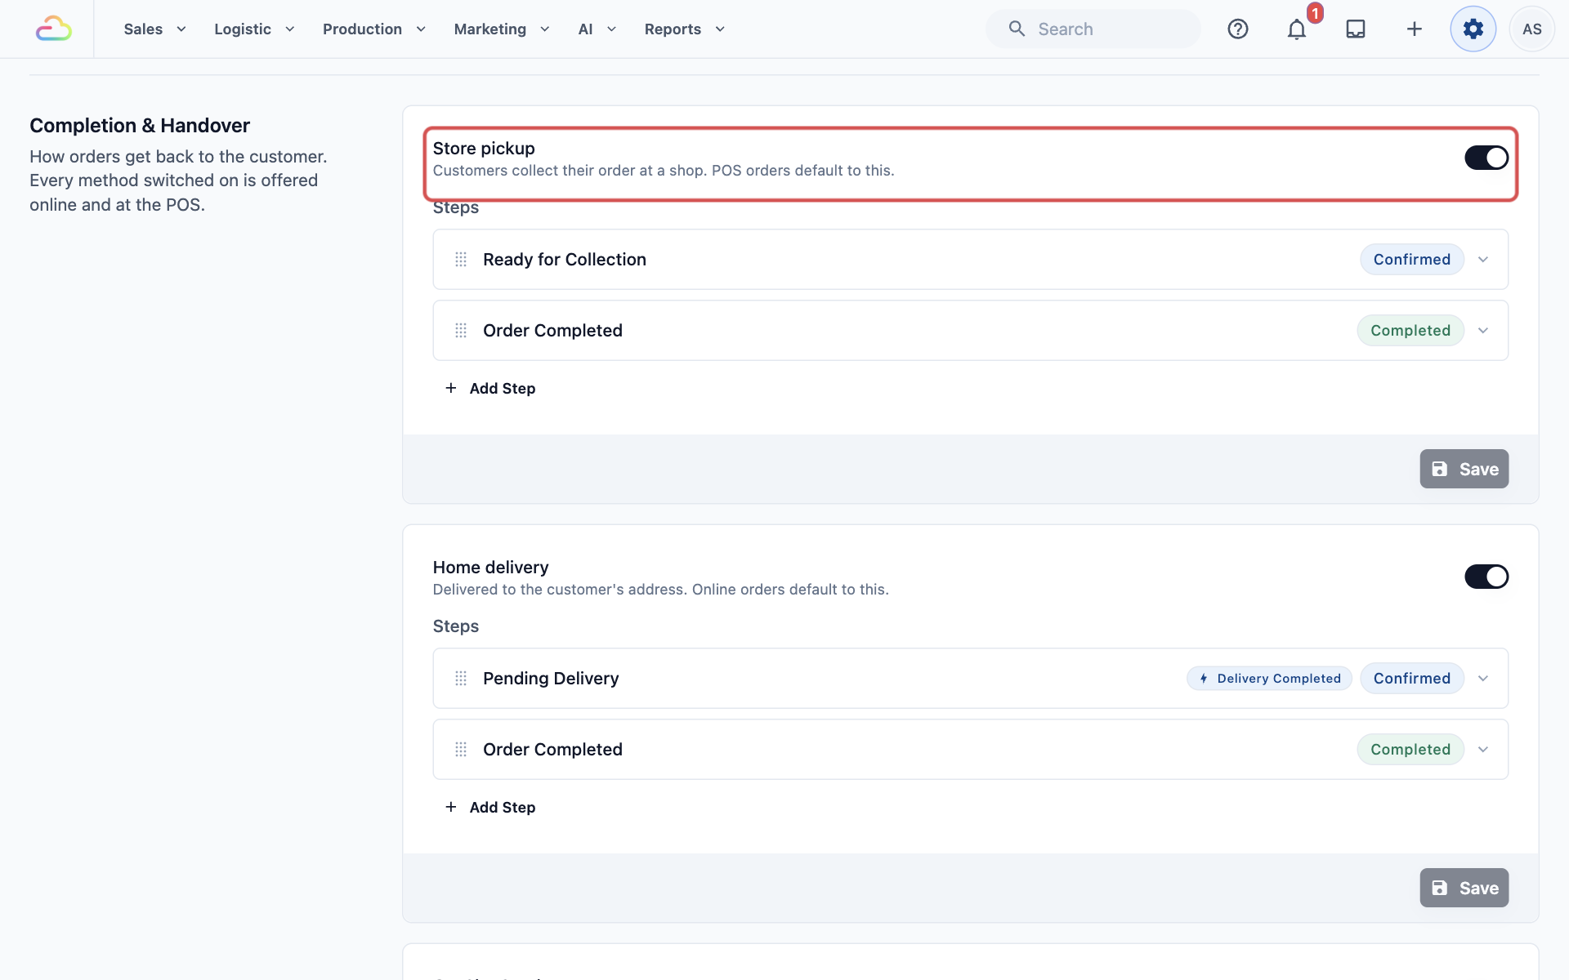1569x980 pixels.
Task: Grab drag handle of Ready for Collection step
Action: [461, 260]
